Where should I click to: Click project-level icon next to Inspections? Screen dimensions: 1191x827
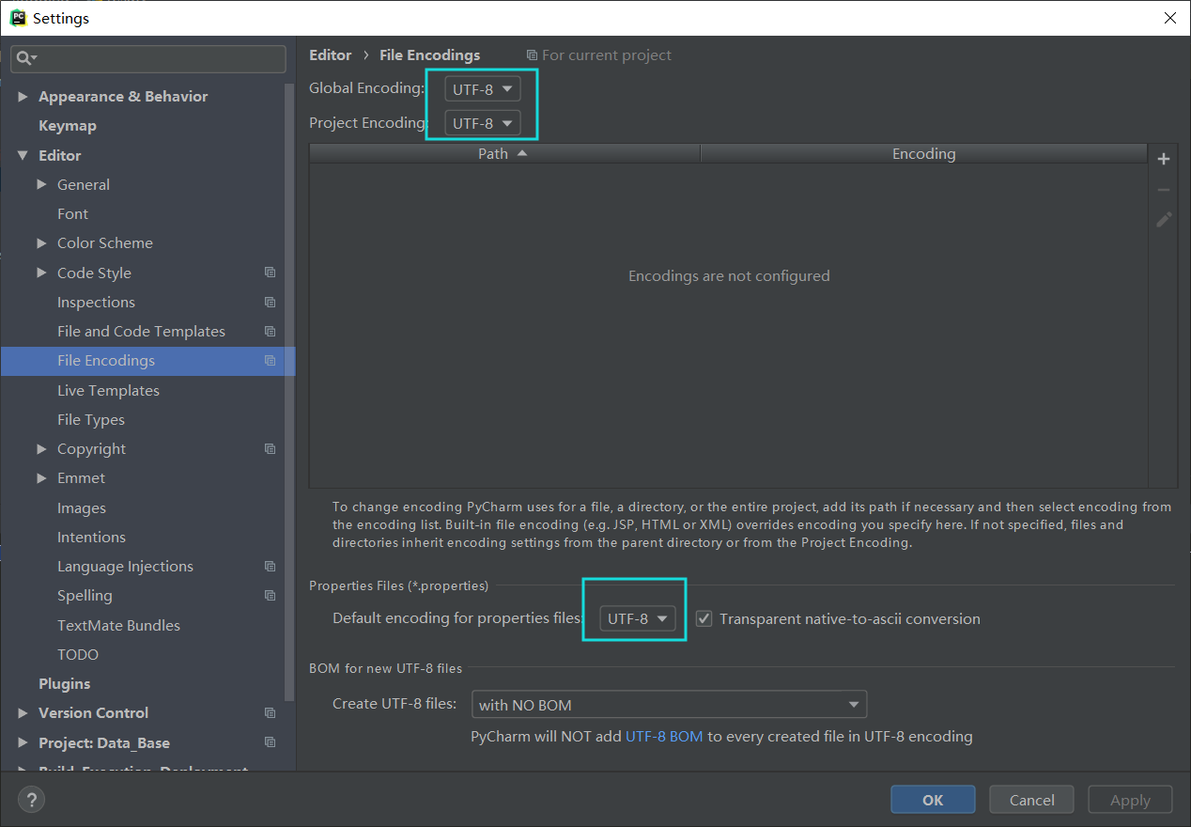[x=271, y=302]
